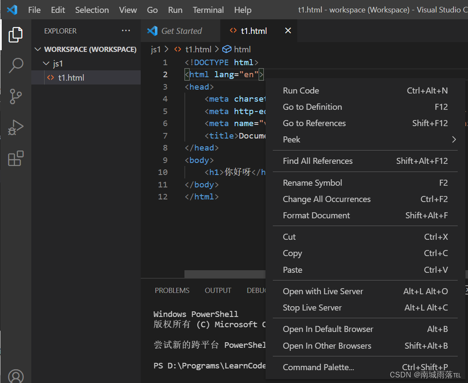Open the File menu

(x=34, y=10)
